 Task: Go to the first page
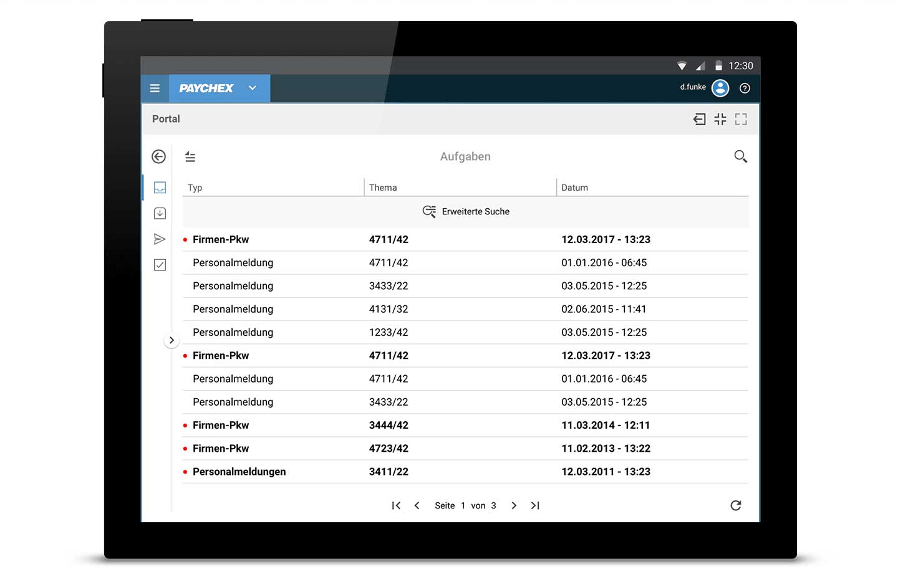pyautogui.click(x=396, y=505)
